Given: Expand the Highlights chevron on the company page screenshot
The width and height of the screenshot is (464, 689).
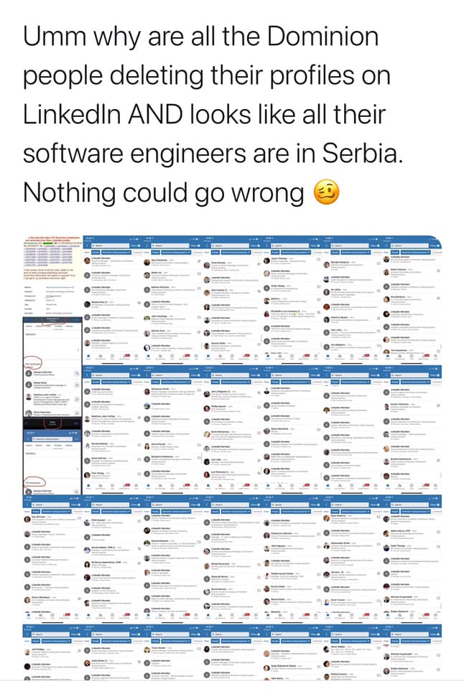Looking at the screenshot, I should tap(78, 350).
